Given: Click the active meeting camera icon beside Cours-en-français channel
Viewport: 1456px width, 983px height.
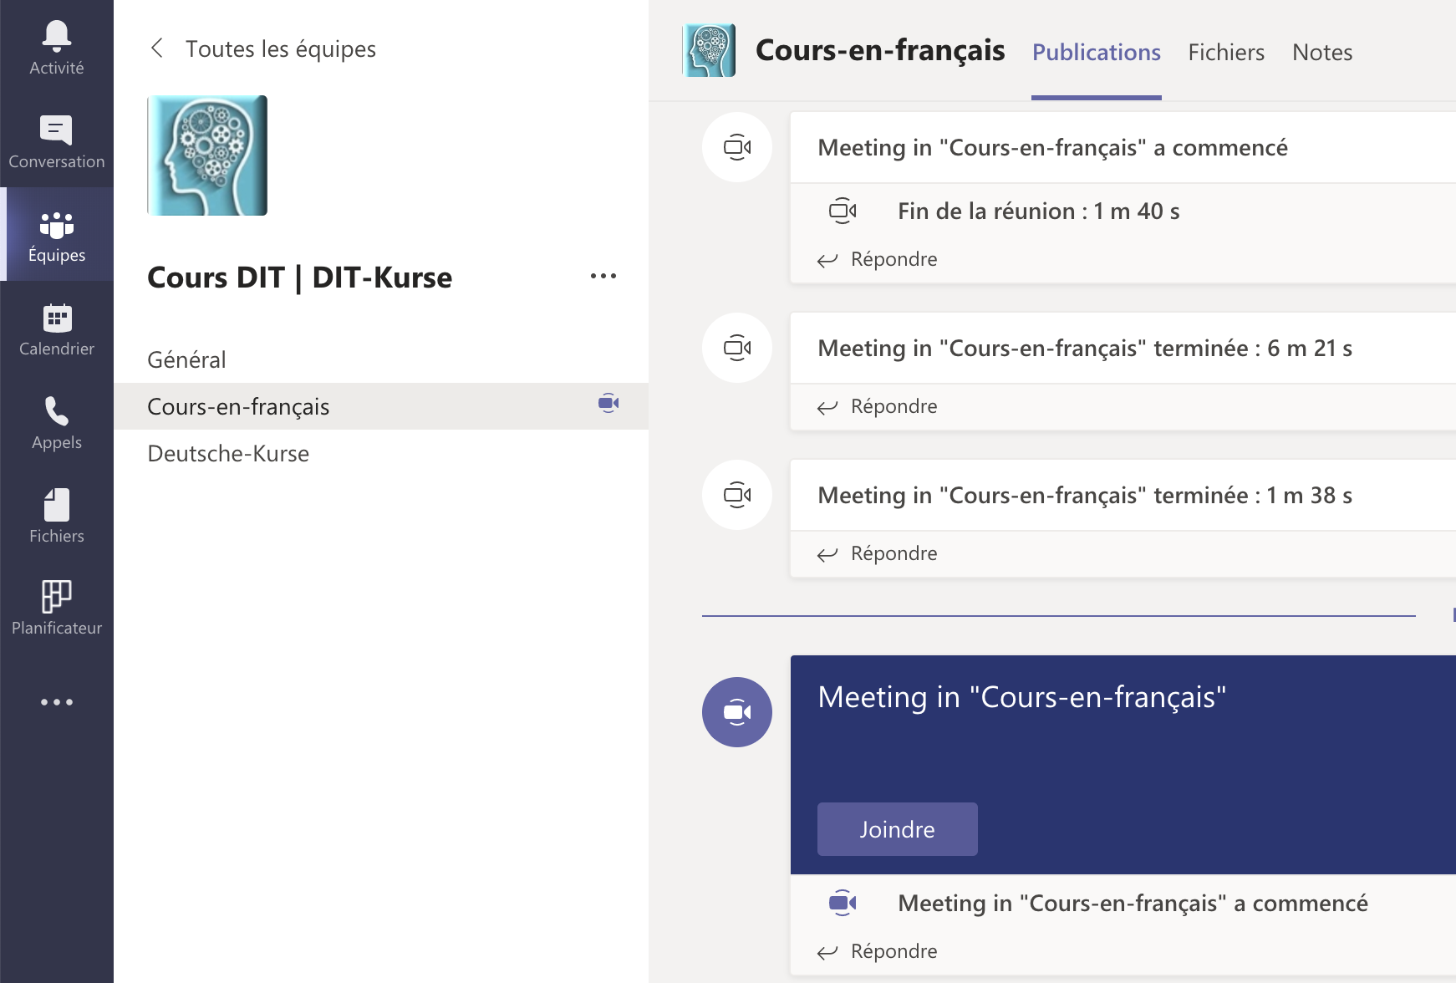Looking at the screenshot, I should [608, 404].
